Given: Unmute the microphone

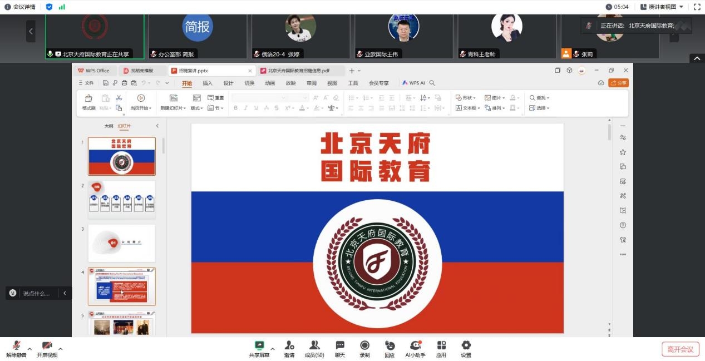Looking at the screenshot, I should click(x=16, y=346).
